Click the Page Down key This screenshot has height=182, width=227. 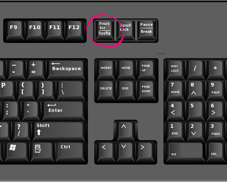coord(147,91)
